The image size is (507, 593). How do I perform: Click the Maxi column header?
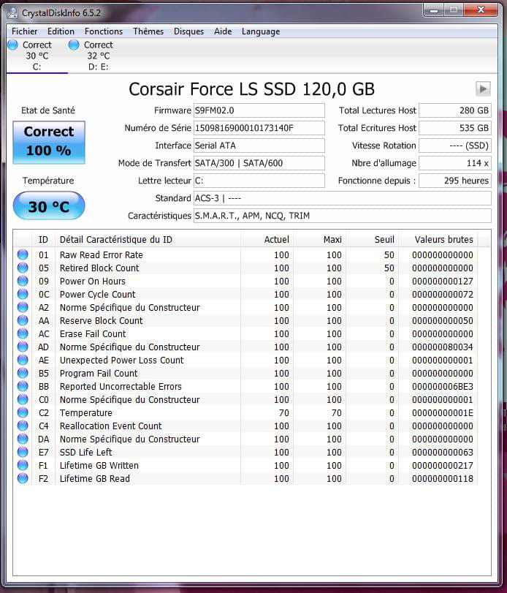click(319, 239)
